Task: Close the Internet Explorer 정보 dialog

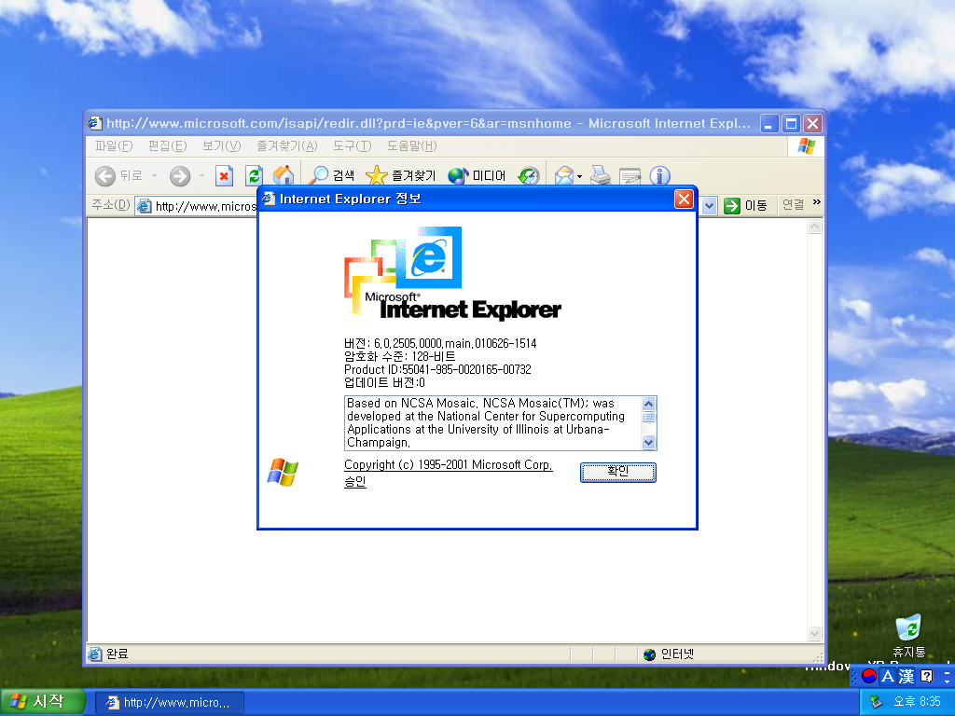Action: pos(684,200)
